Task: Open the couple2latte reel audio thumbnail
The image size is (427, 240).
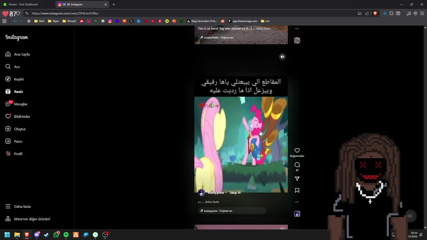Action: 297,41
